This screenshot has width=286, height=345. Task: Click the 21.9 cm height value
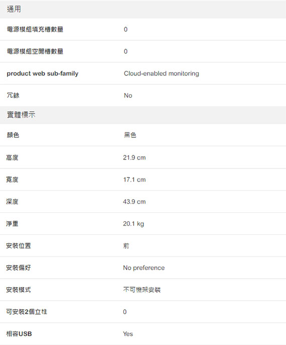134,157
